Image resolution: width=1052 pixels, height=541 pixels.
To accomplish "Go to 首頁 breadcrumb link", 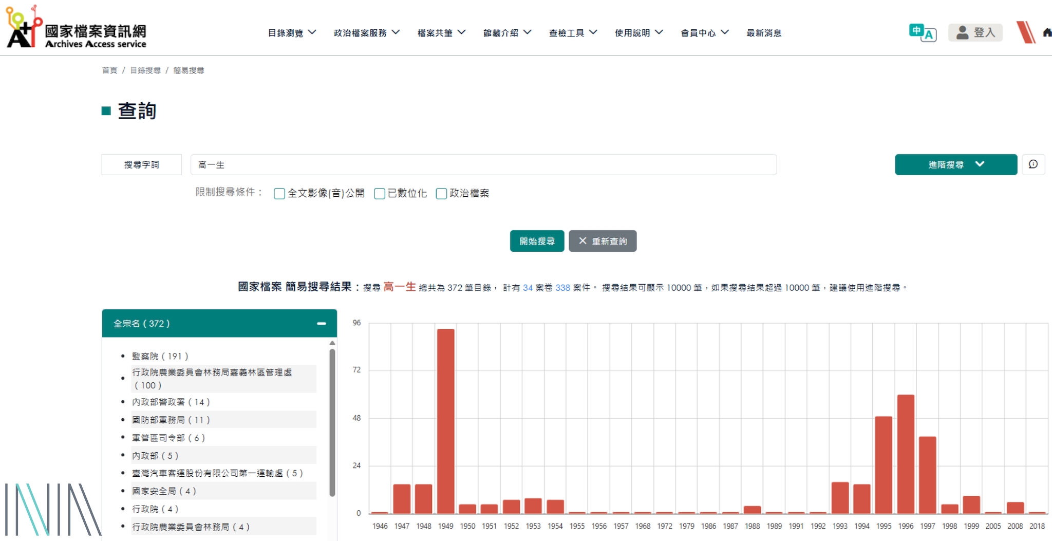I will coord(109,70).
